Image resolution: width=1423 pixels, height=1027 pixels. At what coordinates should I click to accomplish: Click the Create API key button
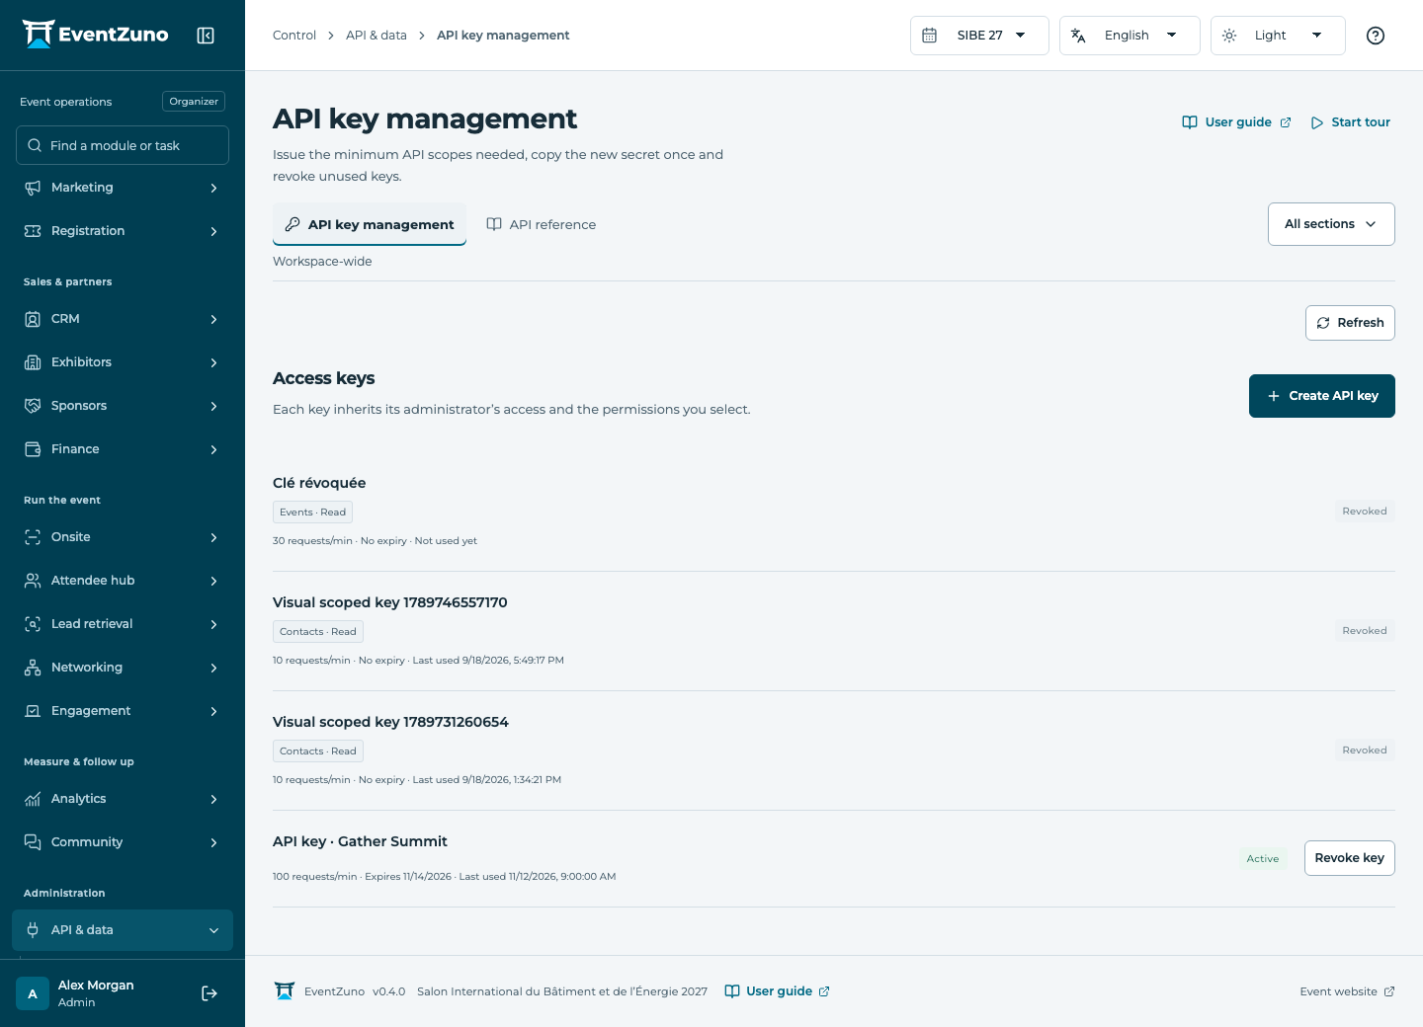[1322, 396]
